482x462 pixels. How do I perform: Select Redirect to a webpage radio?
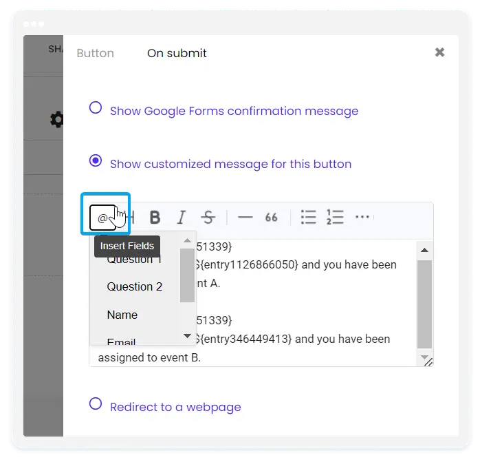(x=96, y=403)
